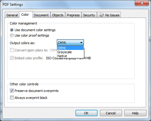Toggle Preserve document overprints checkbox

point(12,91)
